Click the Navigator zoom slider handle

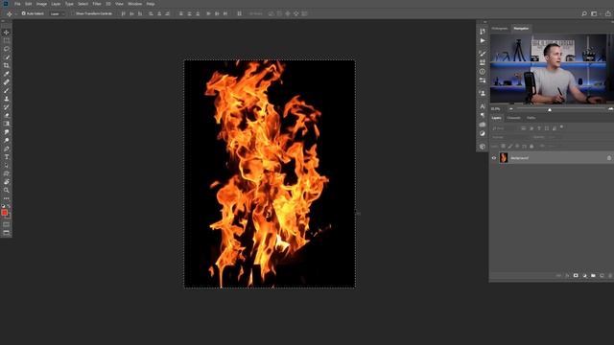550,110
